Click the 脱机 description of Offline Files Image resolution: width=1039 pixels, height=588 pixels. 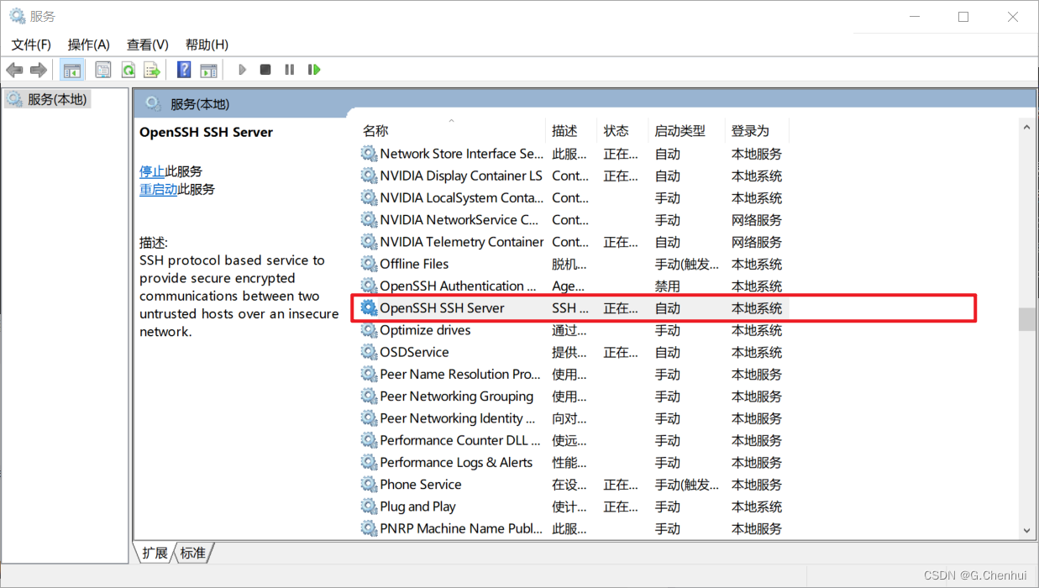(569, 264)
